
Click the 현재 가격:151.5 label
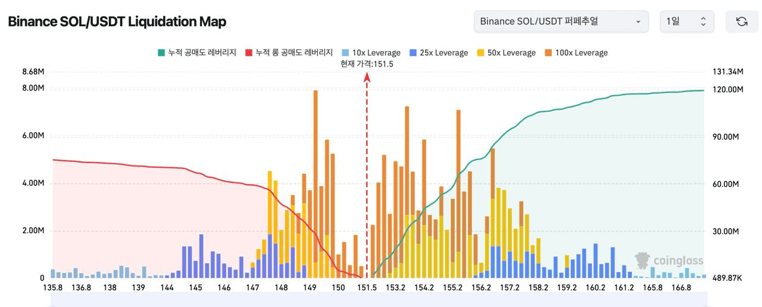coord(367,64)
